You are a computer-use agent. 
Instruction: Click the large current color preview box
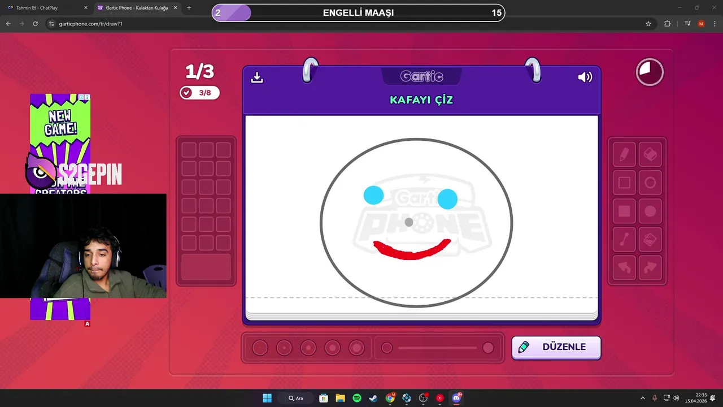pyautogui.click(x=206, y=267)
